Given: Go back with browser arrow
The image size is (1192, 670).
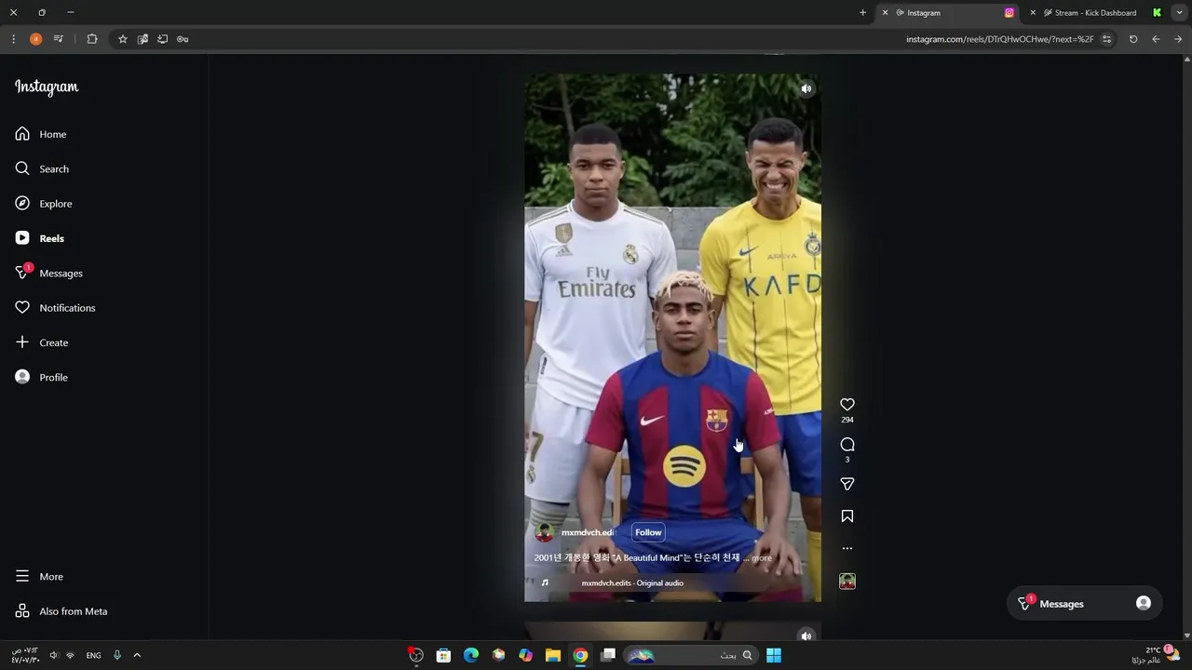Looking at the screenshot, I should tap(1156, 39).
